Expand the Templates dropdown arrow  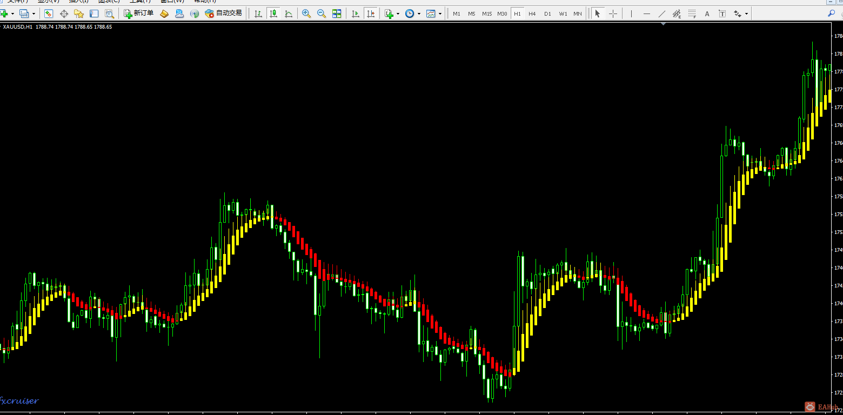point(440,14)
